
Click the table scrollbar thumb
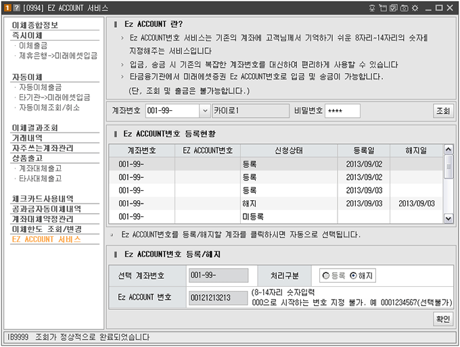448,166
